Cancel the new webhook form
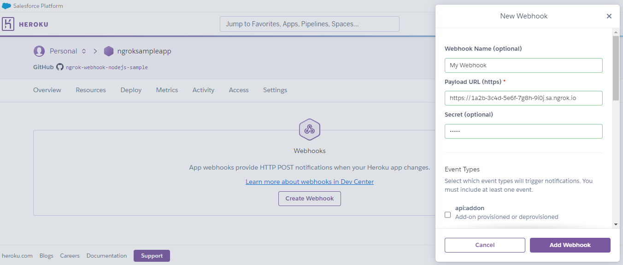The image size is (623, 265). pos(485,245)
